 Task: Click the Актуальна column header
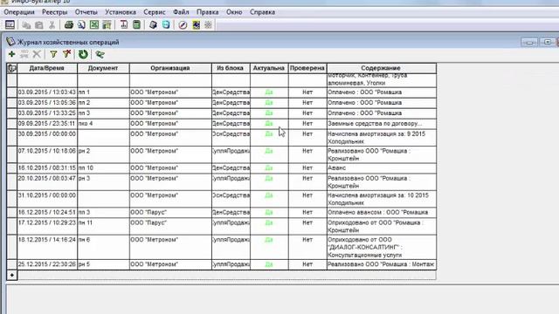pos(269,68)
